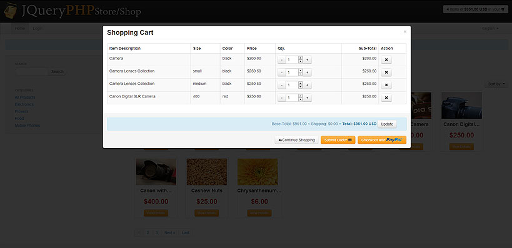The height and width of the screenshot is (248, 512).
Task: Click Canon Digital SLR Camera item name
Action: 133,96
